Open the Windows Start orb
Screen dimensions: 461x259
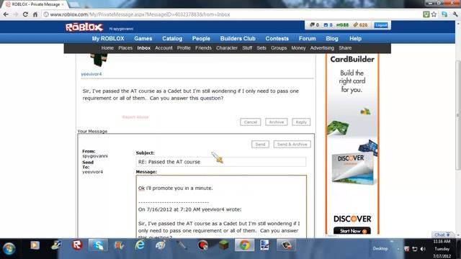coord(9,249)
